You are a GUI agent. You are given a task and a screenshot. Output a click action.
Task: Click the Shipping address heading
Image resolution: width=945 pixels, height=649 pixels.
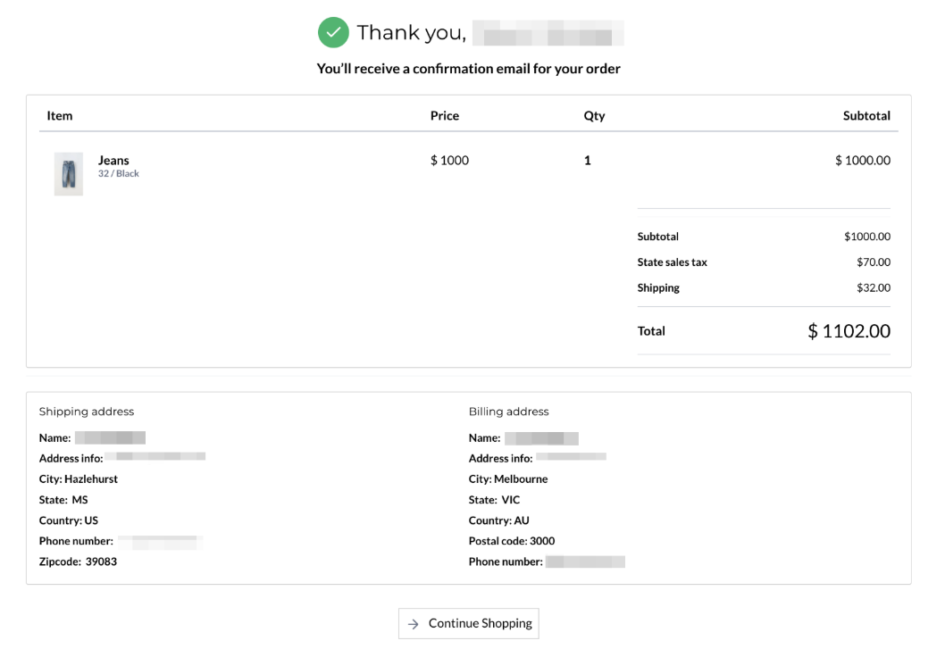coord(87,412)
